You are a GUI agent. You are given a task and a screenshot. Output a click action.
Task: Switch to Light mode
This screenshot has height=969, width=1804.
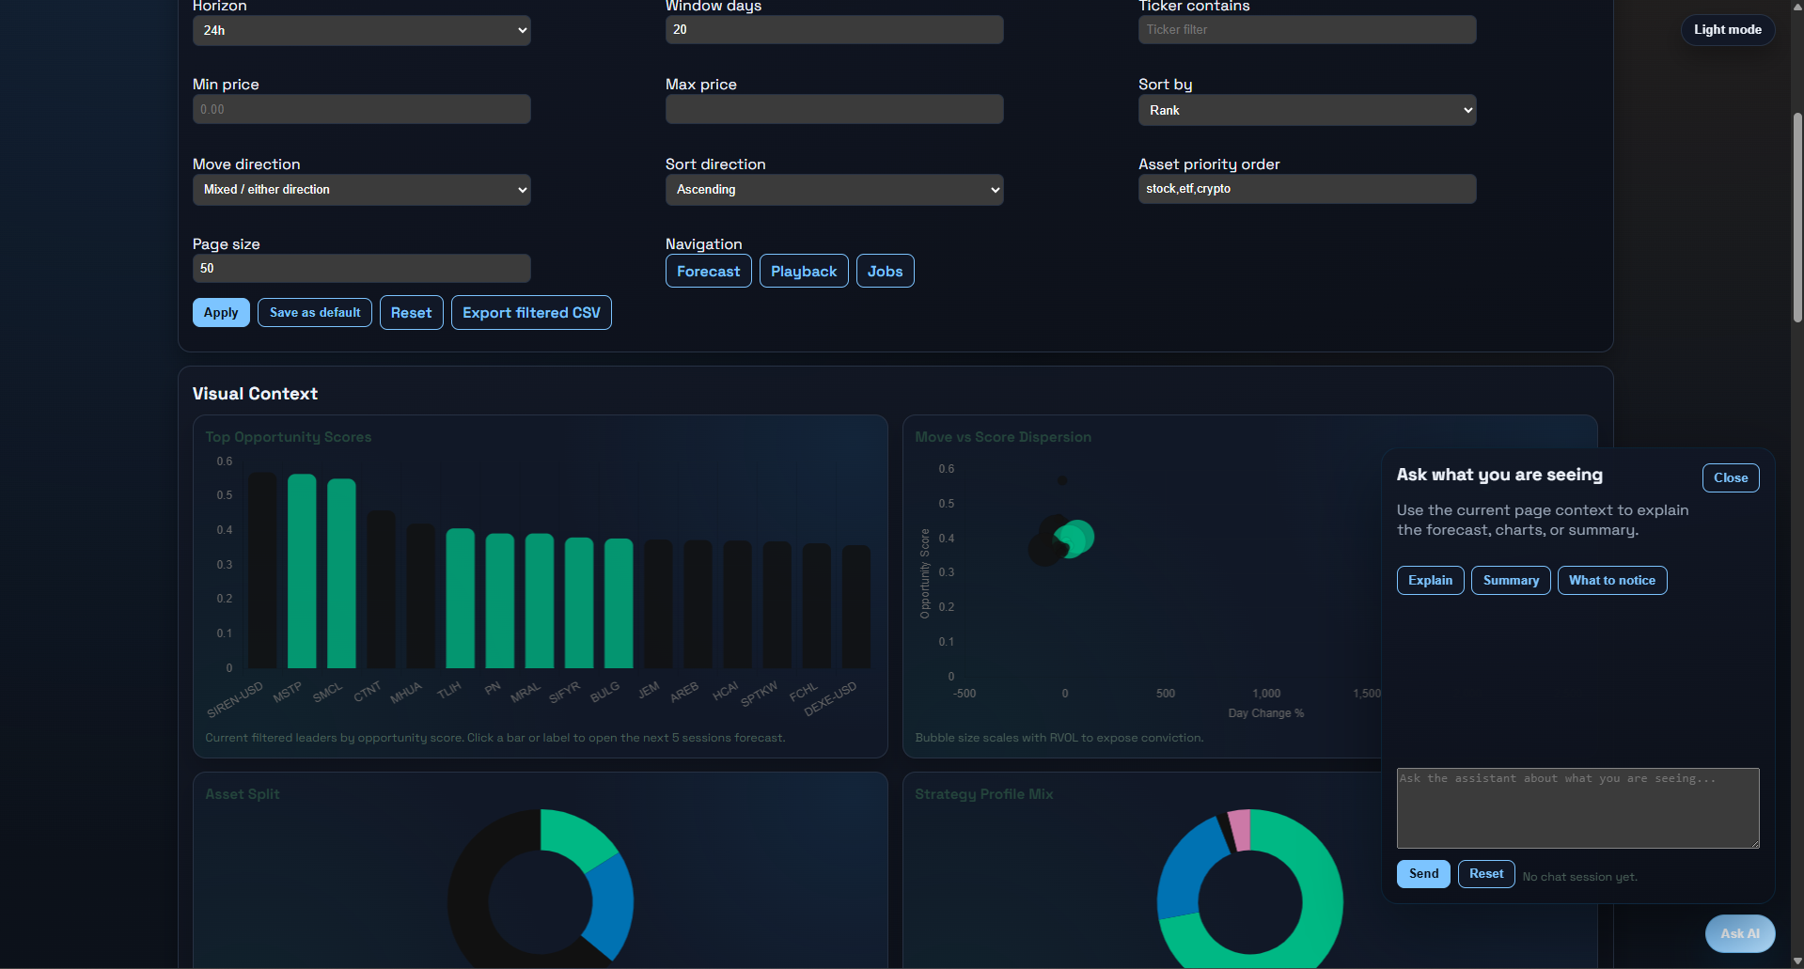click(x=1728, y=30)
